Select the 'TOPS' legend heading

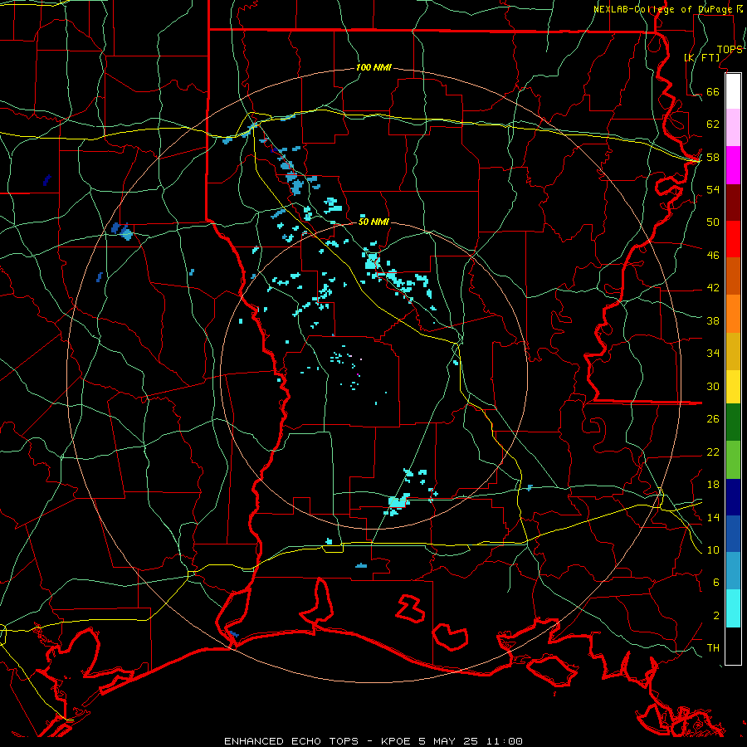[x=730, y=49]
